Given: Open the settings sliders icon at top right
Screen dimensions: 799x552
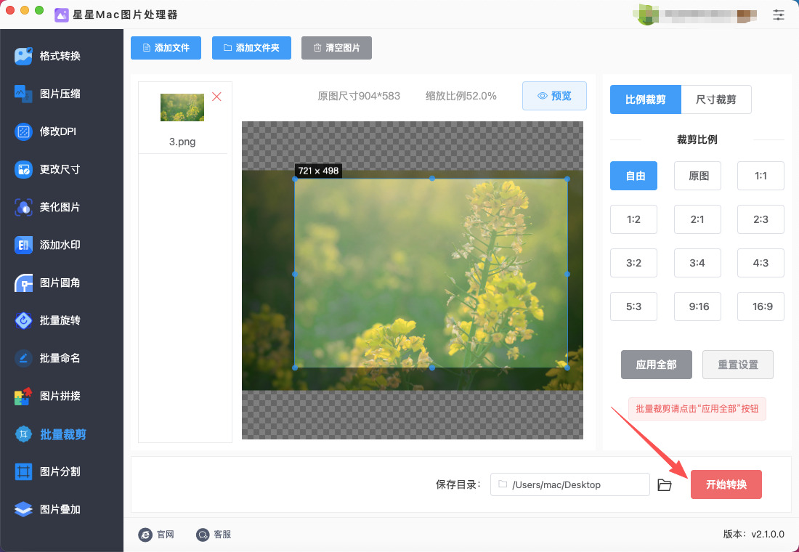Looking at the screenshot, I should [779, 15].
